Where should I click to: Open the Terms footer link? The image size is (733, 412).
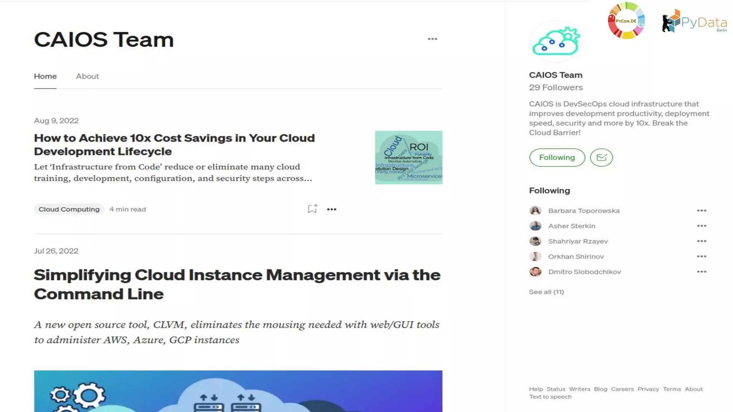(672, 389)
